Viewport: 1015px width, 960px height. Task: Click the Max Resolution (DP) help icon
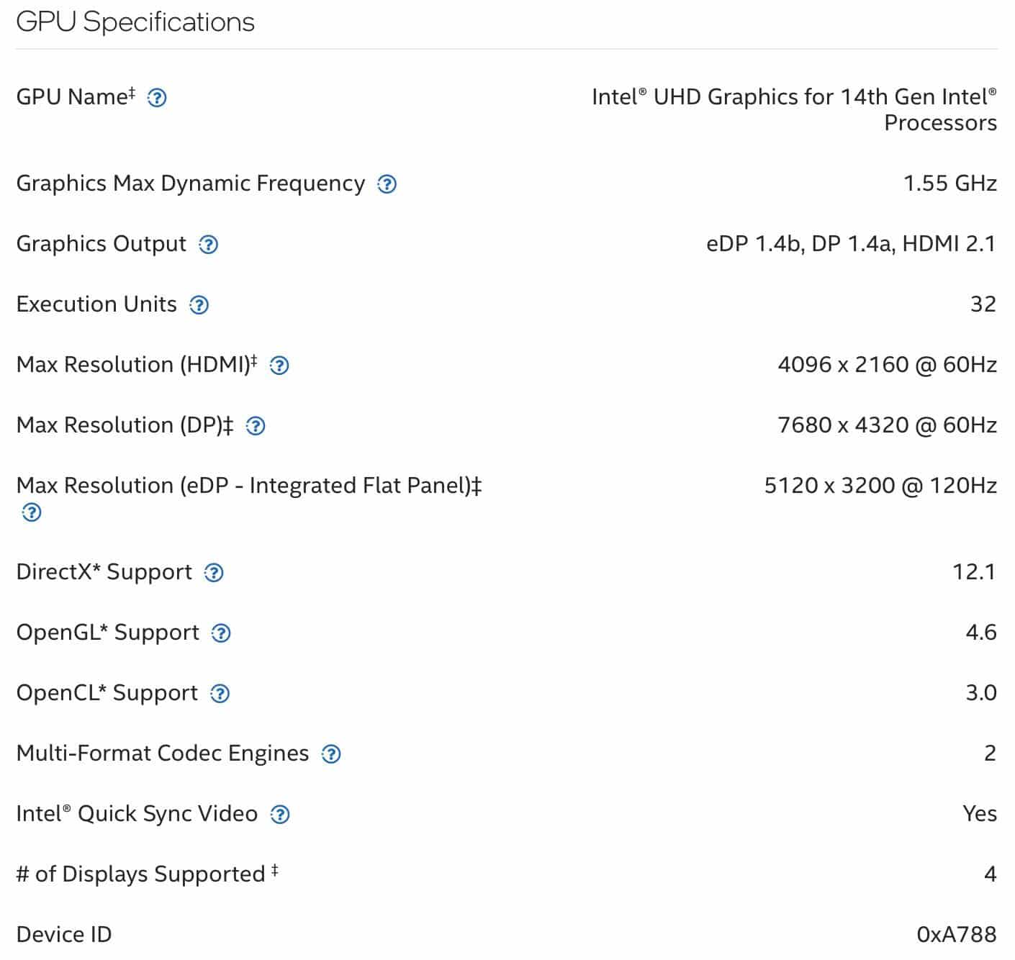256,426
